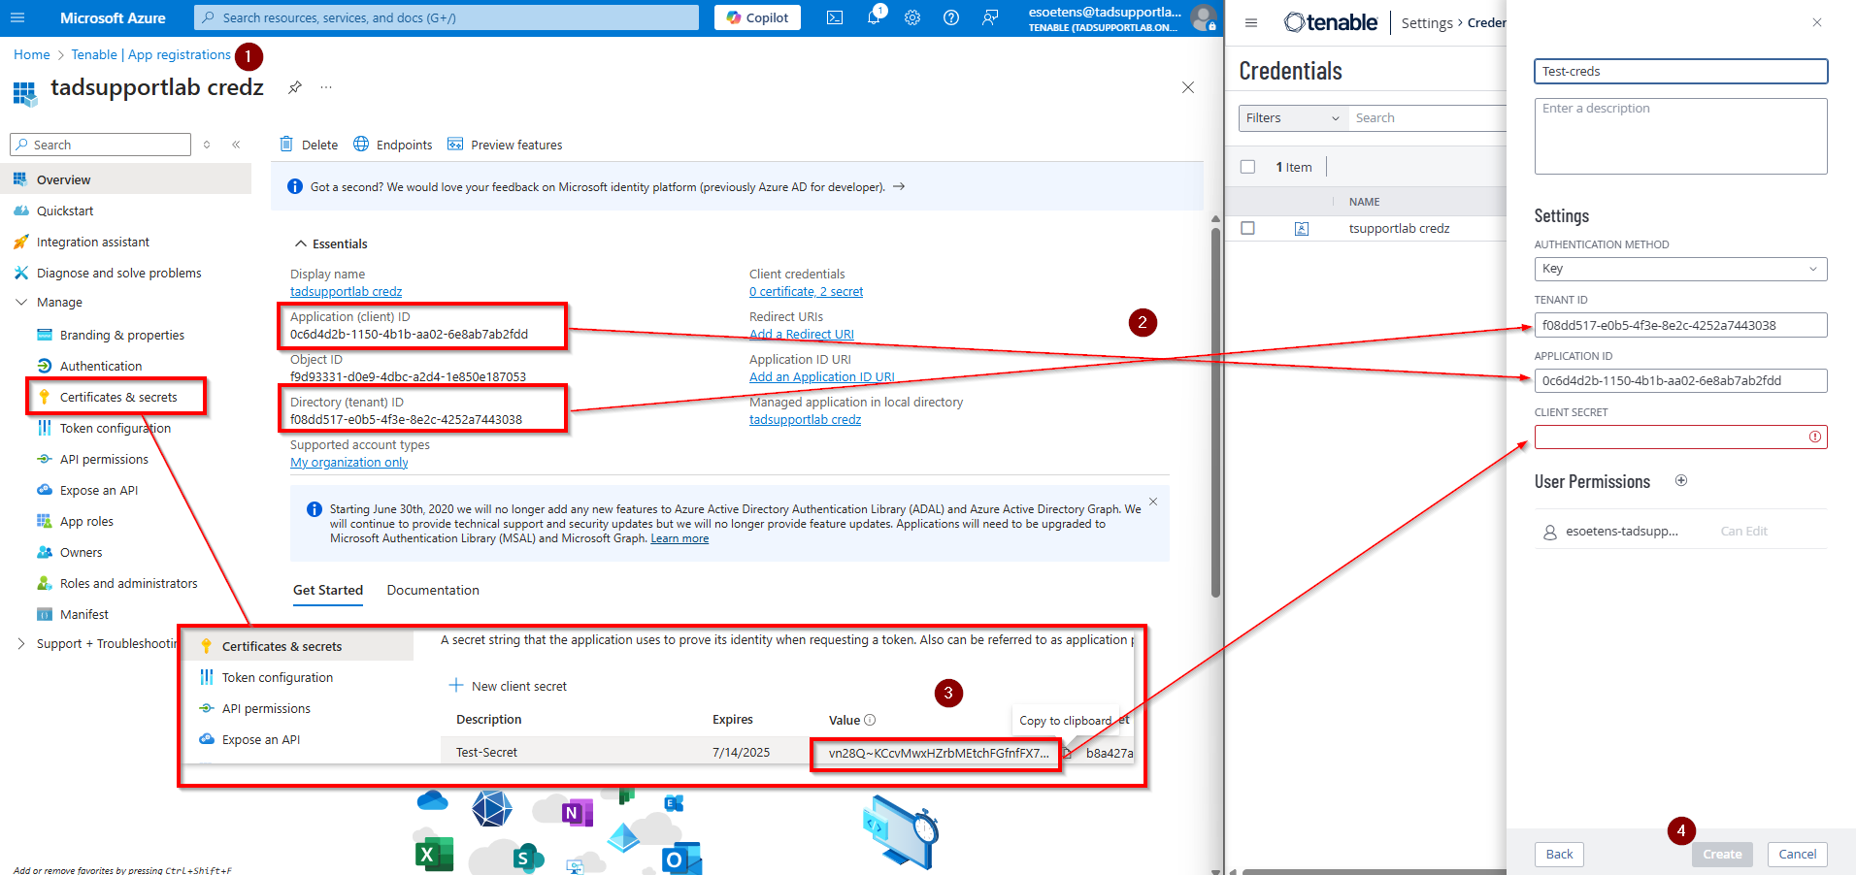Click the tadsupportlab credz display name link
The image size is (1856, 875).
pyautogui.click(x=346, y=292)
